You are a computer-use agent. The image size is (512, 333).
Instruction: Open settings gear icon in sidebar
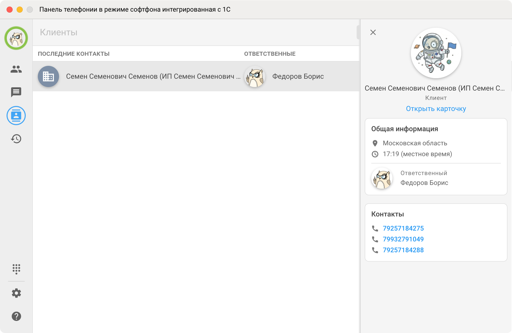point(16,293)
